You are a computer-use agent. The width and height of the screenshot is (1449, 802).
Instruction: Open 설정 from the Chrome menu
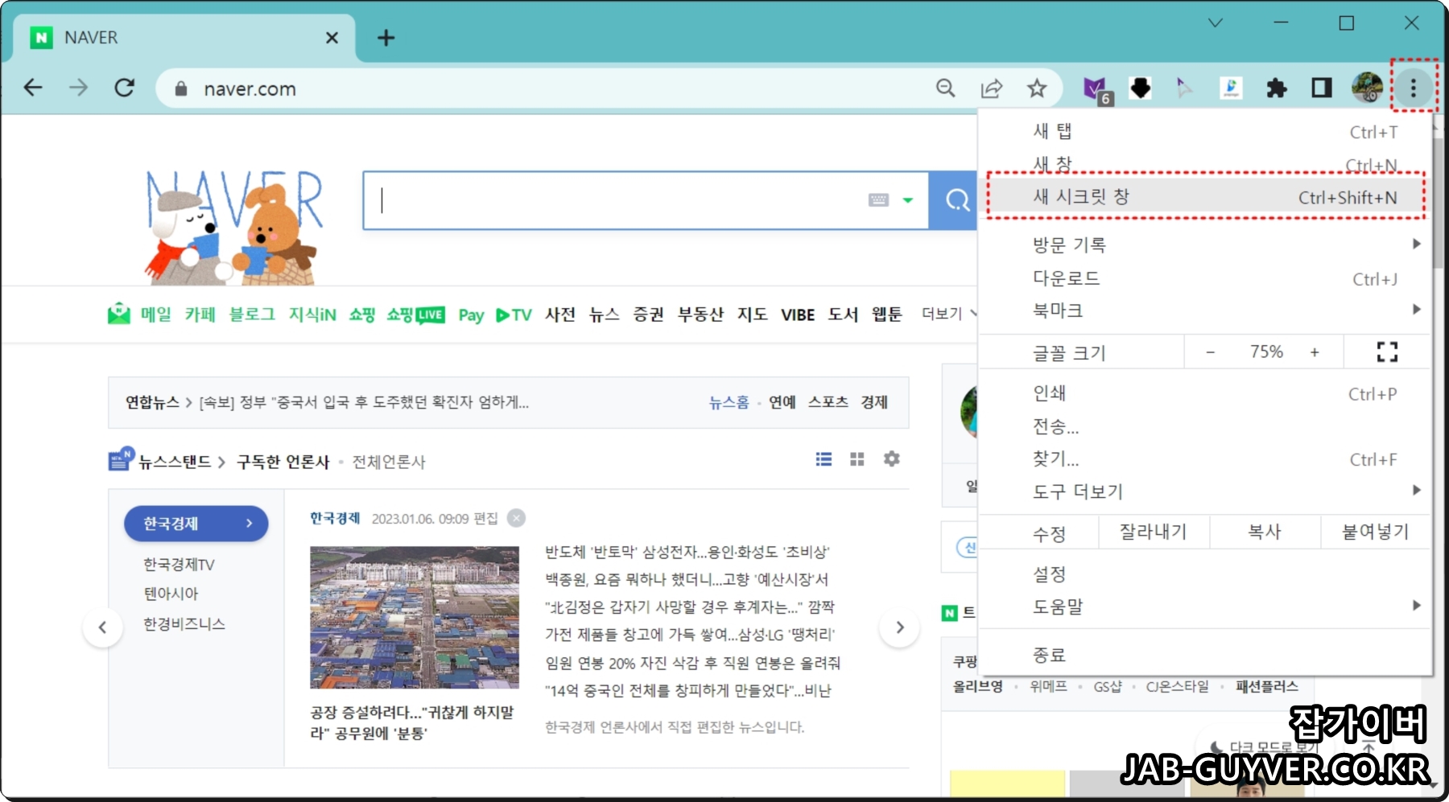[1205, 574]
